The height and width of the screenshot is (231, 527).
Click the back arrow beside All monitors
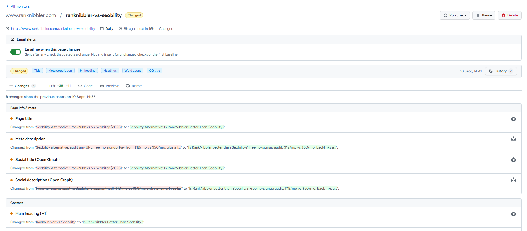point(8,6)
